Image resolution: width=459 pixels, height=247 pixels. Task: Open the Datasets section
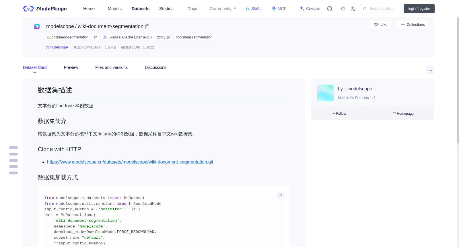(x=141, y=9)
